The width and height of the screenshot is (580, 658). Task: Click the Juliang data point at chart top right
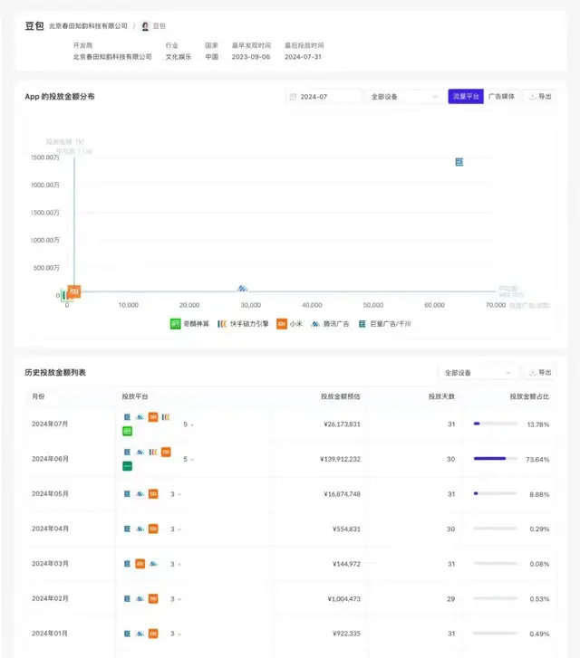tap(459, 162)
